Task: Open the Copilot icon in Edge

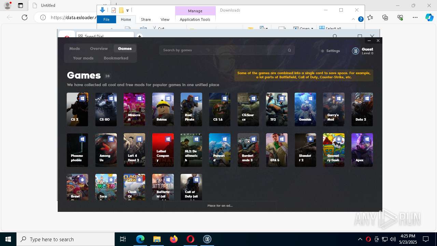Action: [429, 17]
